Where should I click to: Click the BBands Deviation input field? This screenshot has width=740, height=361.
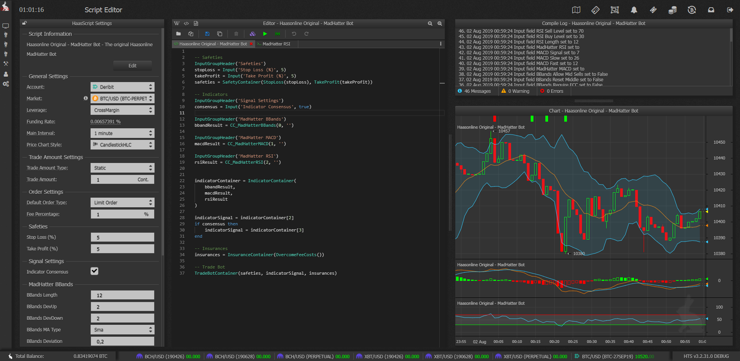click(x=123, y=341)
